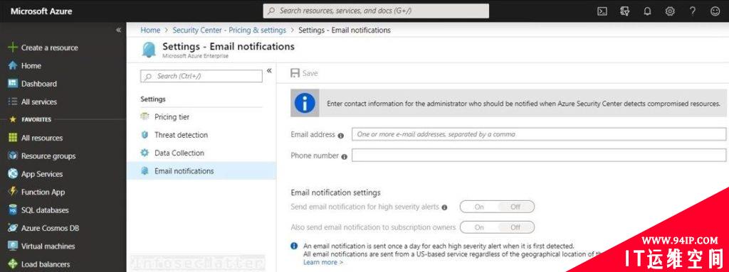The width and height of the screenshot is (729, 272).
Task: Click the Microsoft Azure Enterprise subtitle
Action: coord(195,56)
